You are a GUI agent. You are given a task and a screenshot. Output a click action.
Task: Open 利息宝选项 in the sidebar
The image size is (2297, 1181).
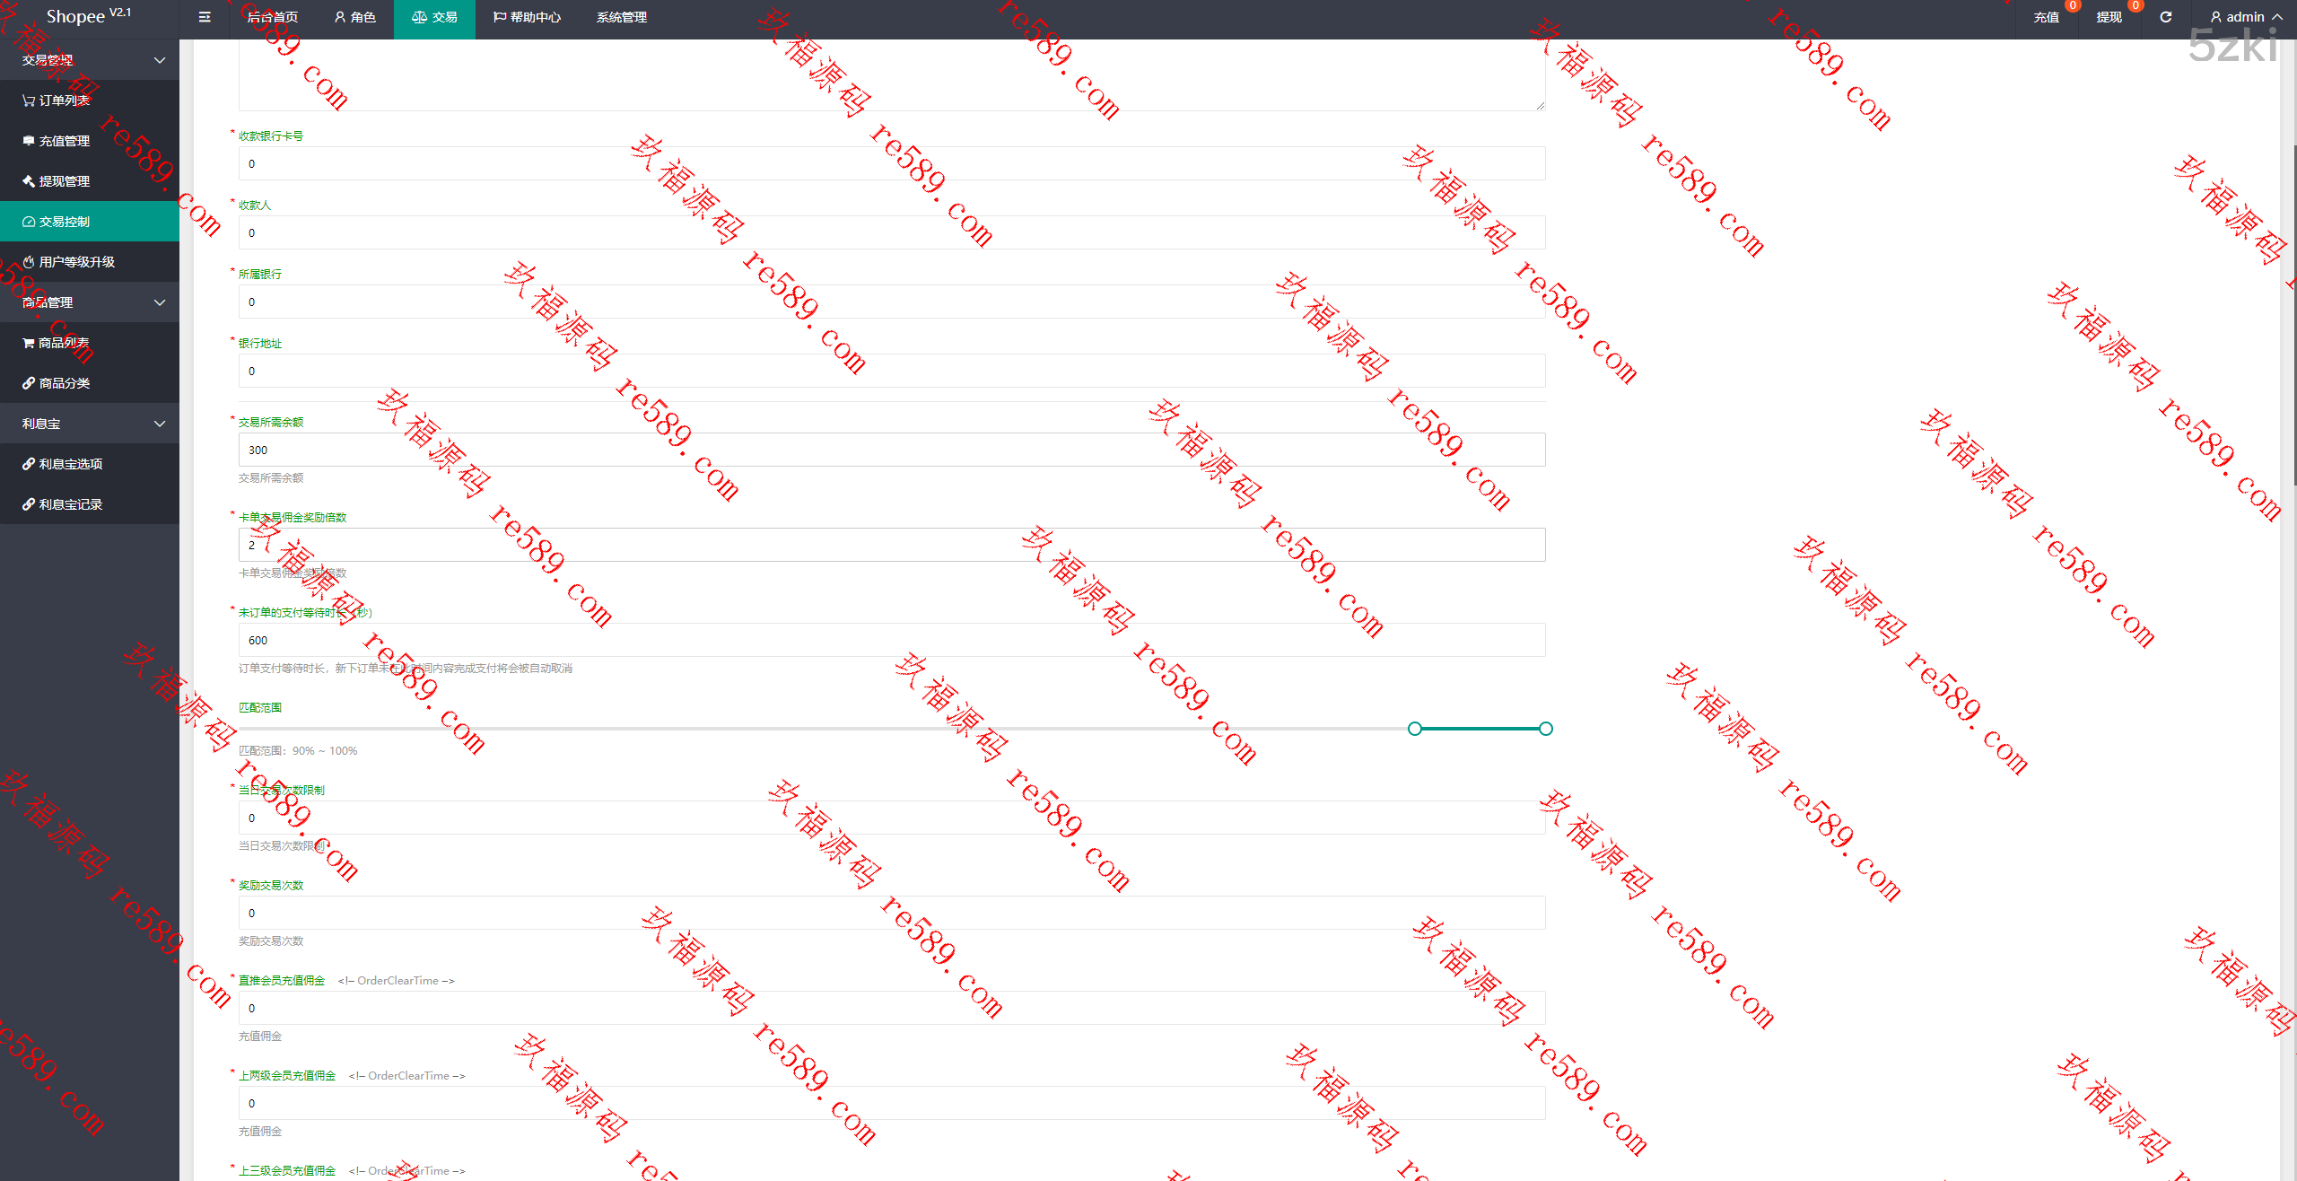point(70,464)
